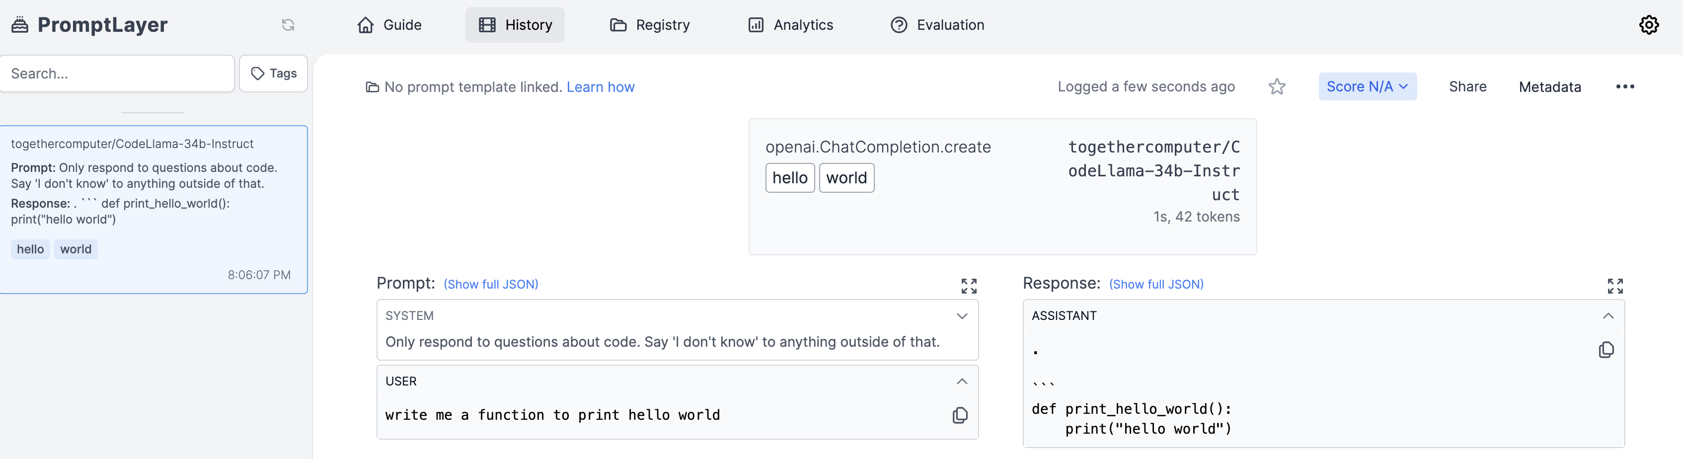Click the Learn how link
Screen dimensions: 1683x459
(601, 87)
